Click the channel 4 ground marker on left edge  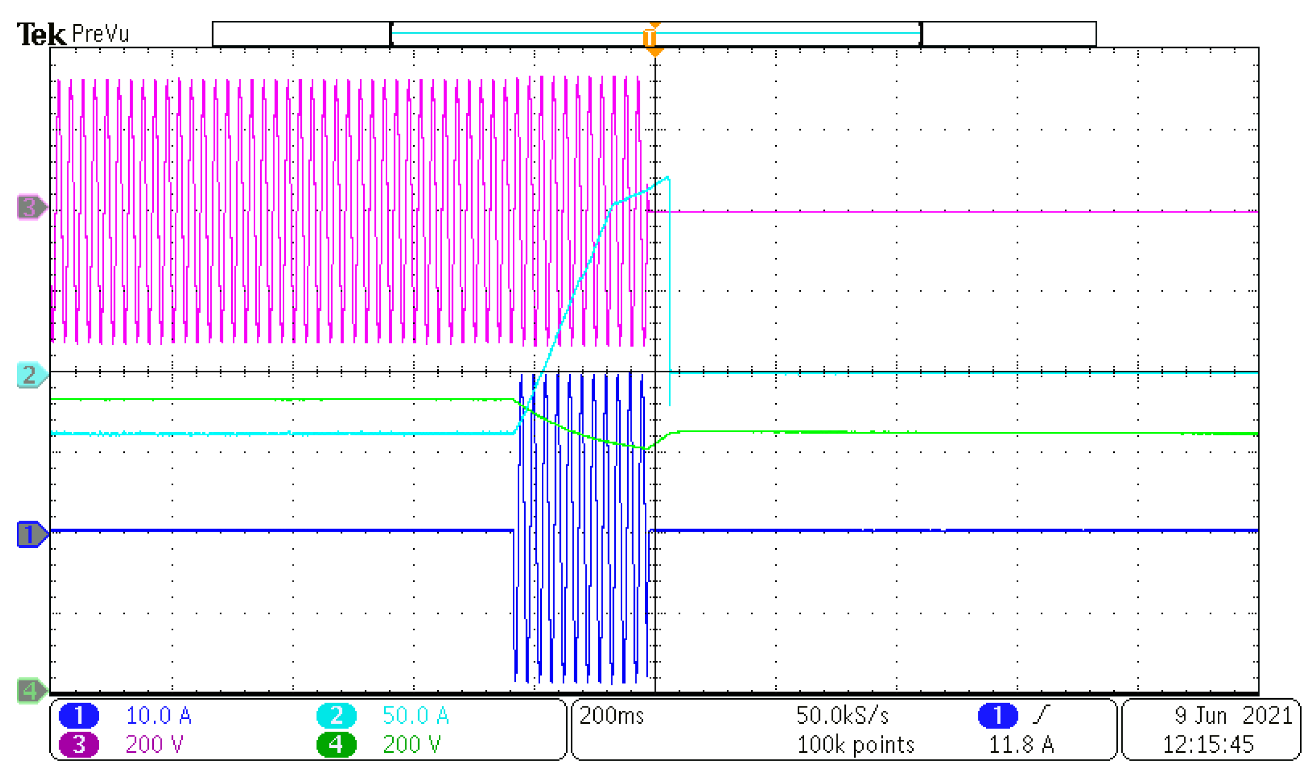click(x=32, y=691)
